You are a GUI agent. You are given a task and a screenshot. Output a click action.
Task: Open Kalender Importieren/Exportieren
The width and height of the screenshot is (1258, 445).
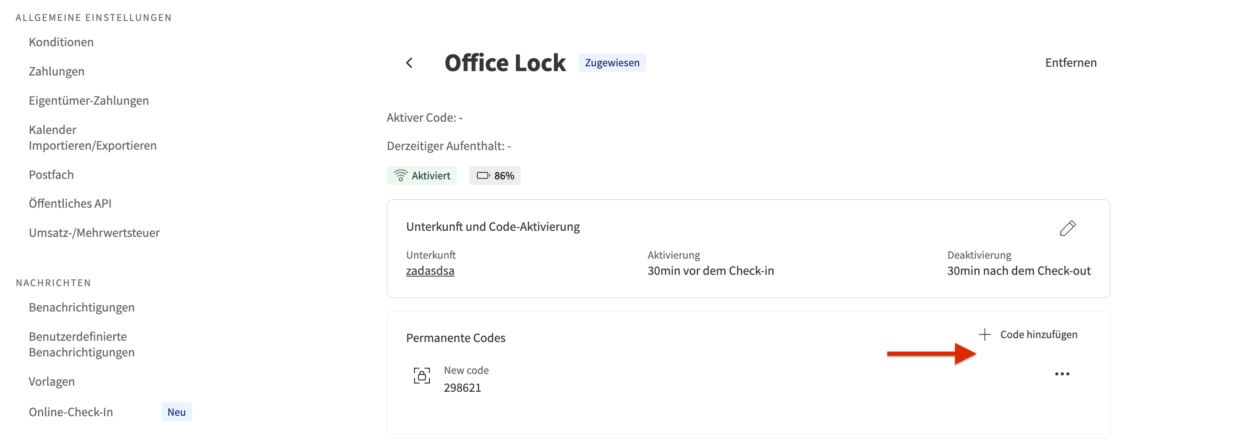tap(92, 137)
